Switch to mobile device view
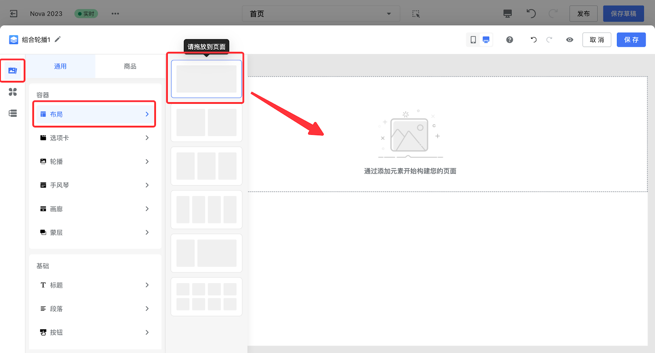Screen dimensions: 655x353 pyautogui.click(x=473, y=40)
